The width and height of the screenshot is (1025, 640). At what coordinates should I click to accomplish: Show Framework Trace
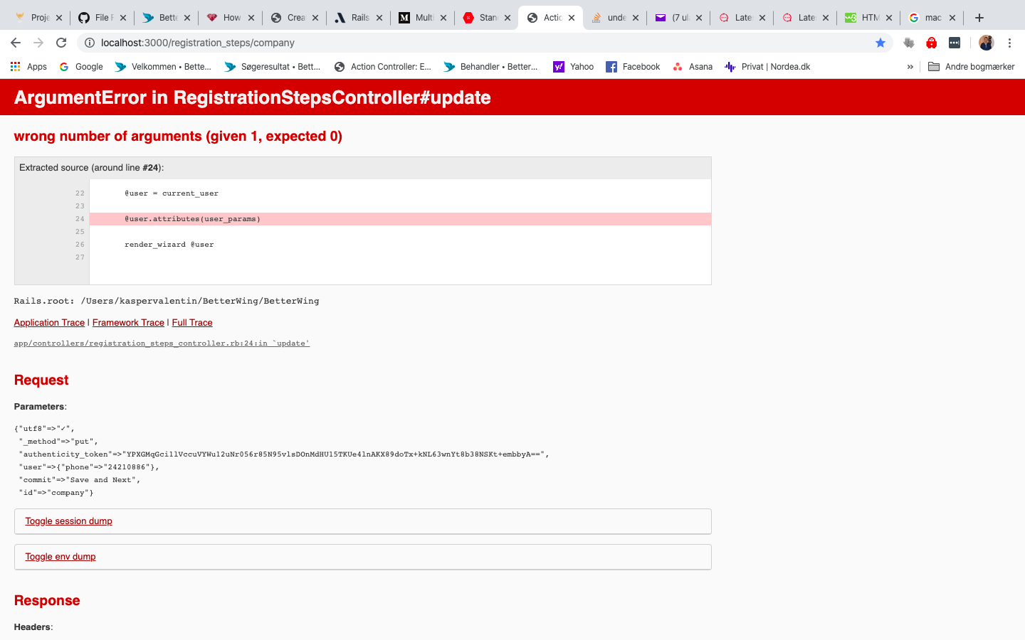click(128, 323)
